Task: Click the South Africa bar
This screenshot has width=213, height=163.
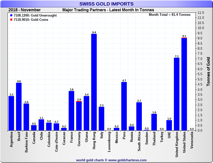Action: coord(139,117)
